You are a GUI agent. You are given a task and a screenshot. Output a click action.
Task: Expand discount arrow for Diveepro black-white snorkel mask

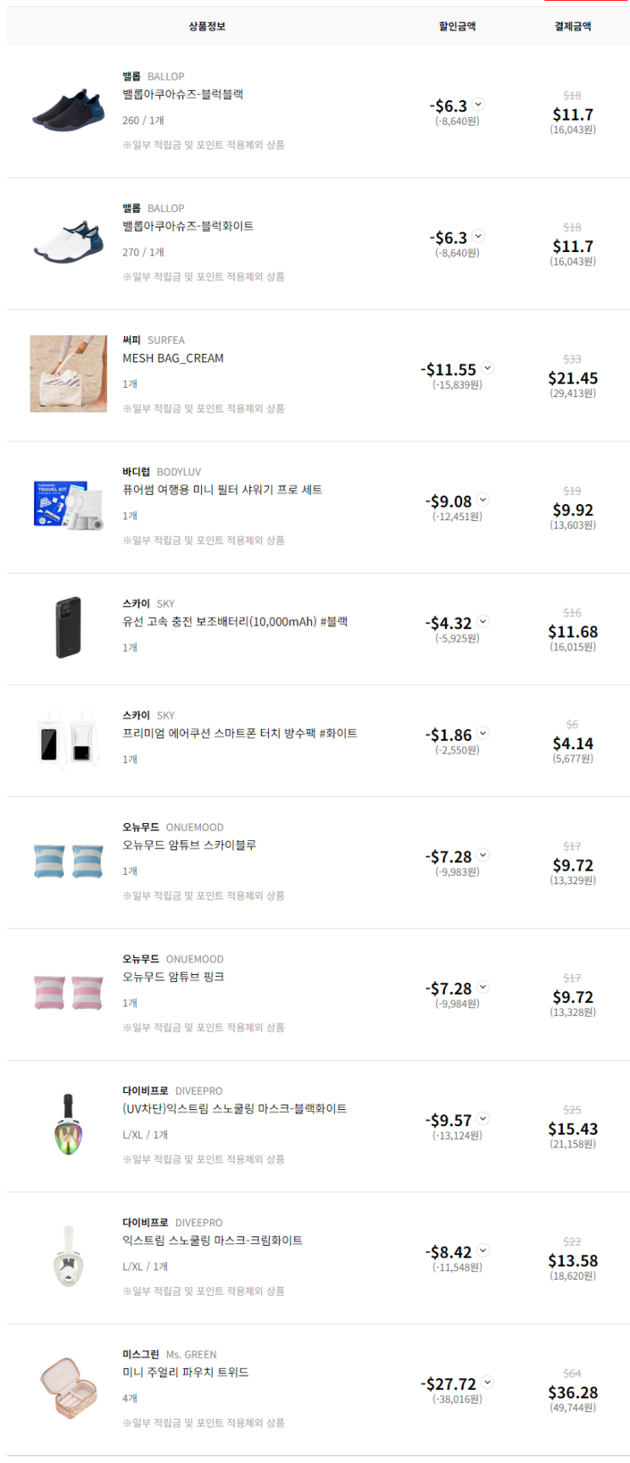click(x=482, y=1118)
